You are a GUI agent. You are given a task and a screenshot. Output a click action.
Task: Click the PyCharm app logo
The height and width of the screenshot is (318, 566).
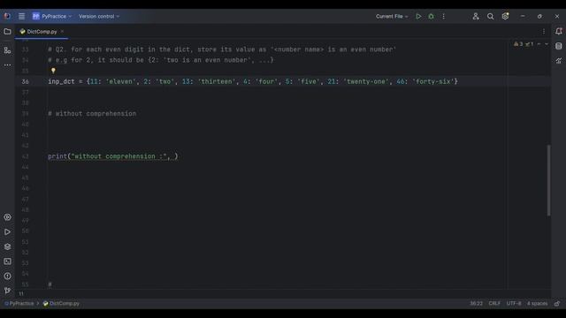[7, 16]
